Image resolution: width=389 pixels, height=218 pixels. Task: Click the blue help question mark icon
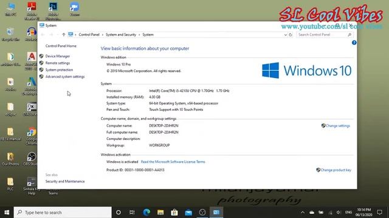354,43
